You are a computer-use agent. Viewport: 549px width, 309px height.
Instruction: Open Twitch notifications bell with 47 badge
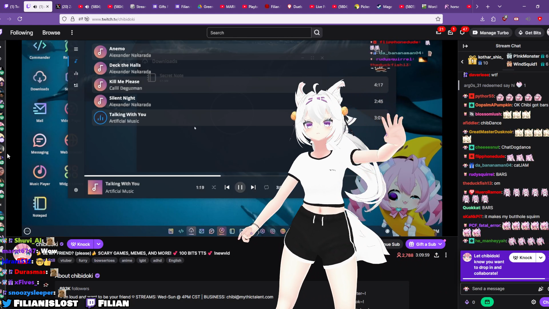coord(462,32)
